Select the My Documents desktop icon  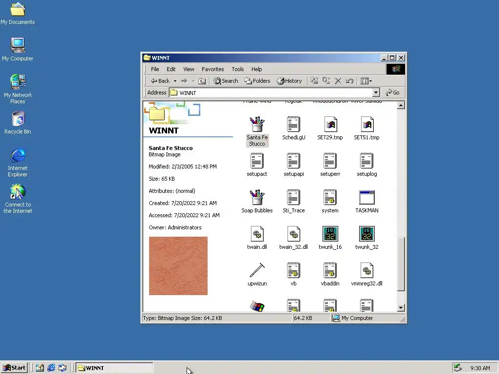tap(18, 13)
